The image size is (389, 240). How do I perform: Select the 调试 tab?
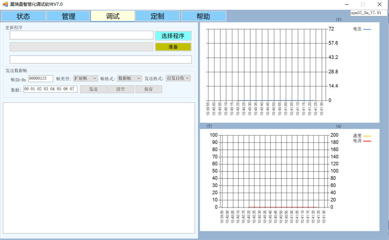pyautogui.click(x=113, y=16)
